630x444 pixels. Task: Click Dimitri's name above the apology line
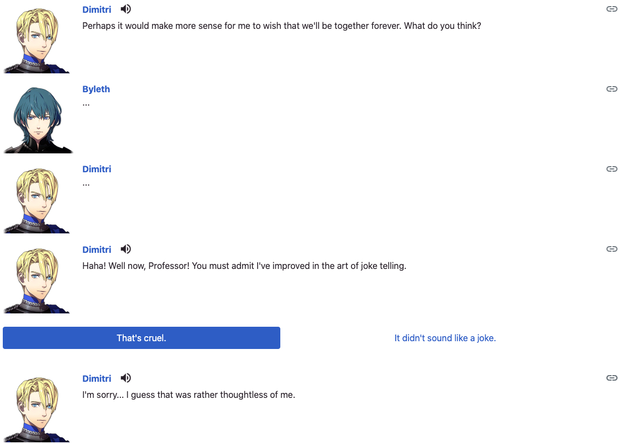pos(97,378)
